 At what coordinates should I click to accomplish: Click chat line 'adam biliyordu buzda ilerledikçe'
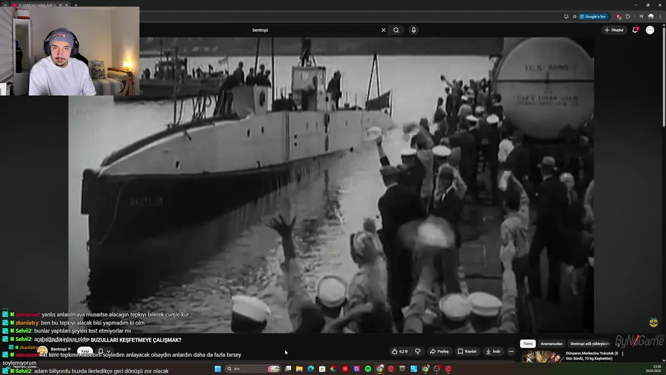coord(86,371)
